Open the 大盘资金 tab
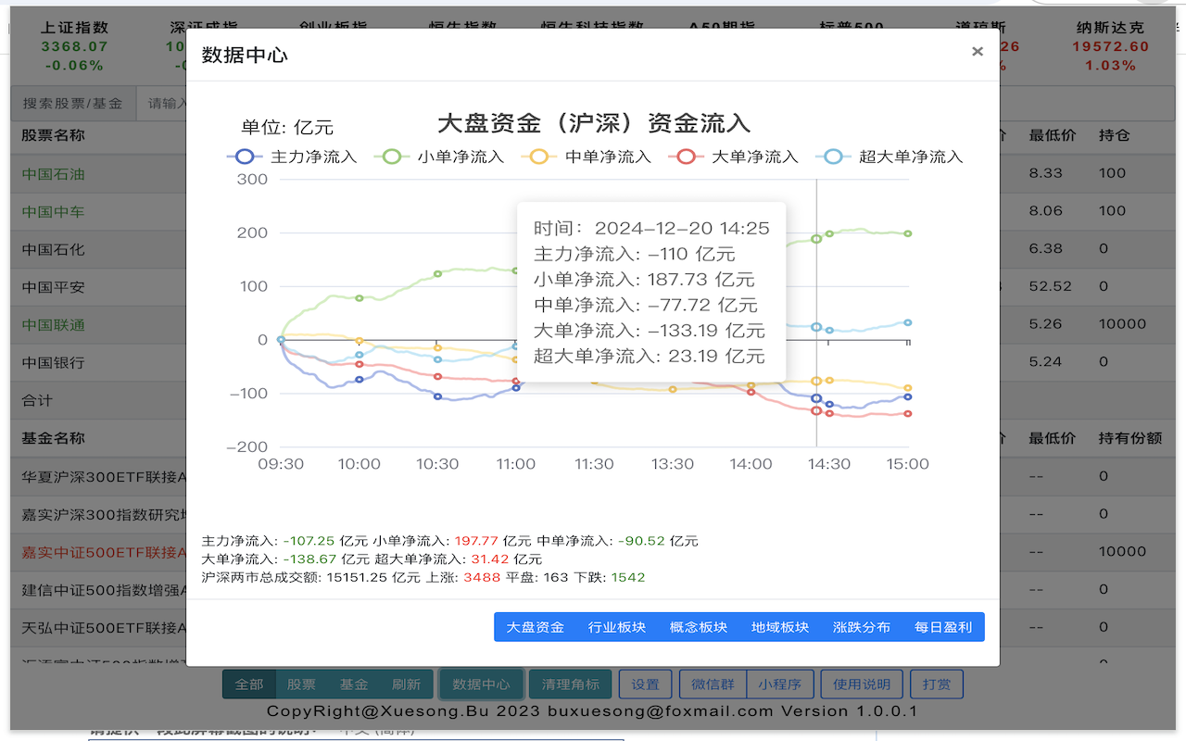This screenshot has height=741, width=1186. coord(535,627)
